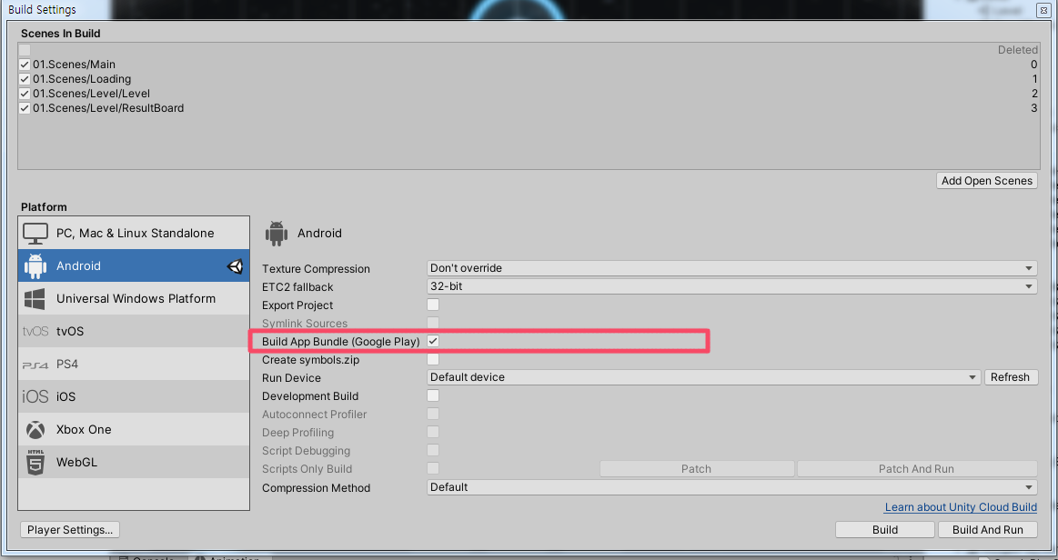Image resolution: width=1058 pixels, height=560 pixels.
Task: Select the 01.Scenes/Level/Level scene row text
Action: pos(91,94)
